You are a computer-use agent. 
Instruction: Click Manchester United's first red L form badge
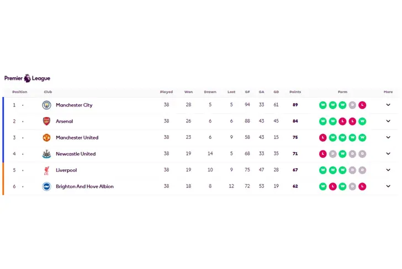tap(323, 138)
